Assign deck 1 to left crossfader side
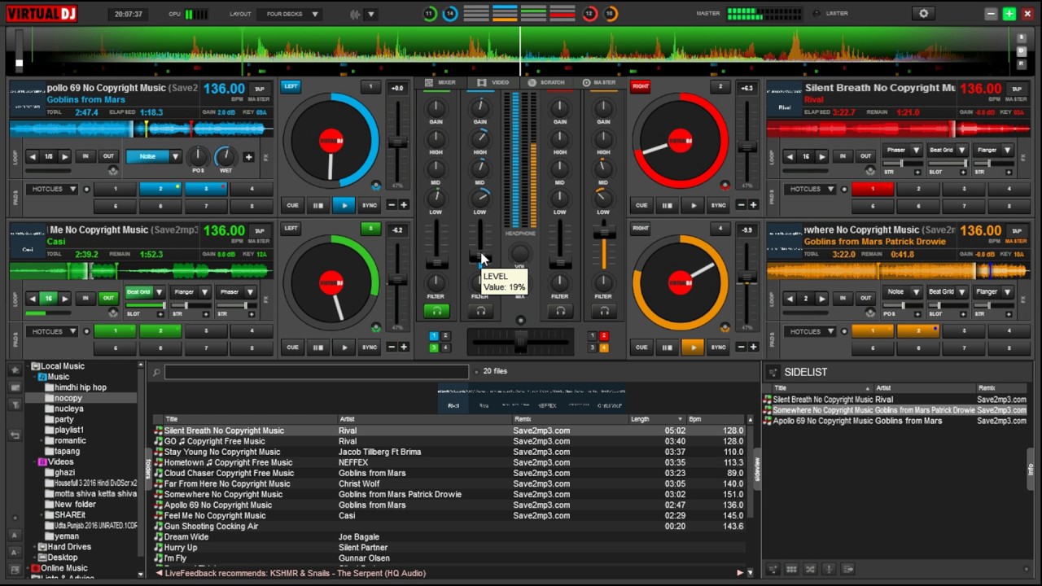 (434, 335)
